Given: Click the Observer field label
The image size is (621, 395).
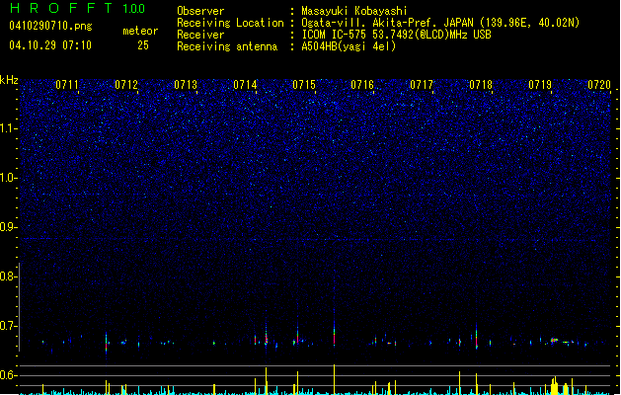Looking at the screenshot, I should tap(200, 11).
